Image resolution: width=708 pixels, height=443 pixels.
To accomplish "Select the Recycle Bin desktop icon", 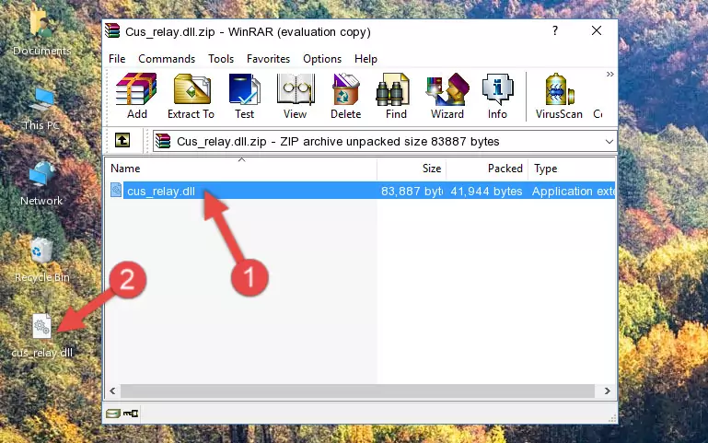I will click(x=42, y=260).
